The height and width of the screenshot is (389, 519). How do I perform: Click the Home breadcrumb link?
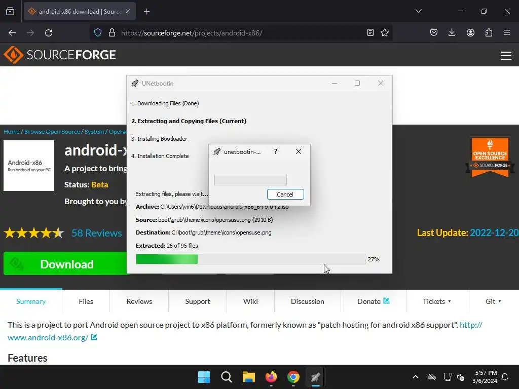pyautogui.click(x=12, y=132)
